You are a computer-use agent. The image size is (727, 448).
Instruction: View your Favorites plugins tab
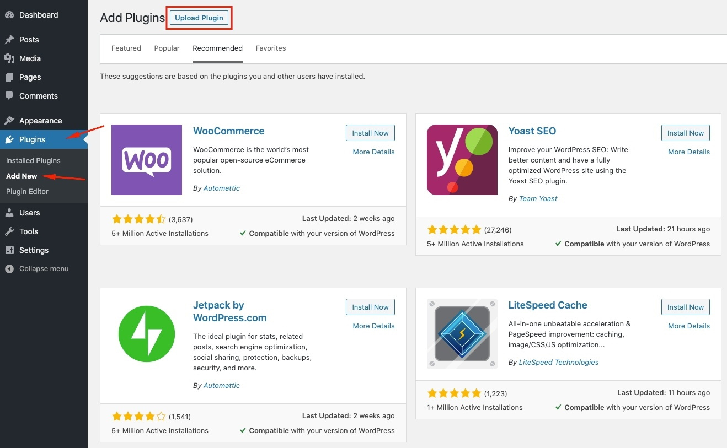click(271, 48)
